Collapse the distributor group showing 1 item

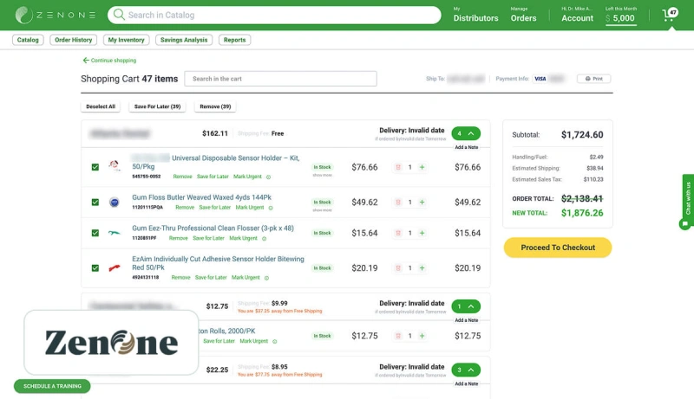click(x=466, y=306)
